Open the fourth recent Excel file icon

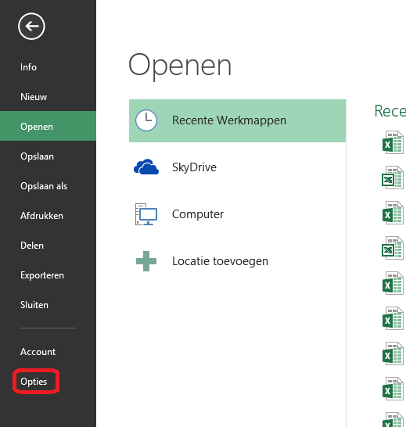click(393, 248)
